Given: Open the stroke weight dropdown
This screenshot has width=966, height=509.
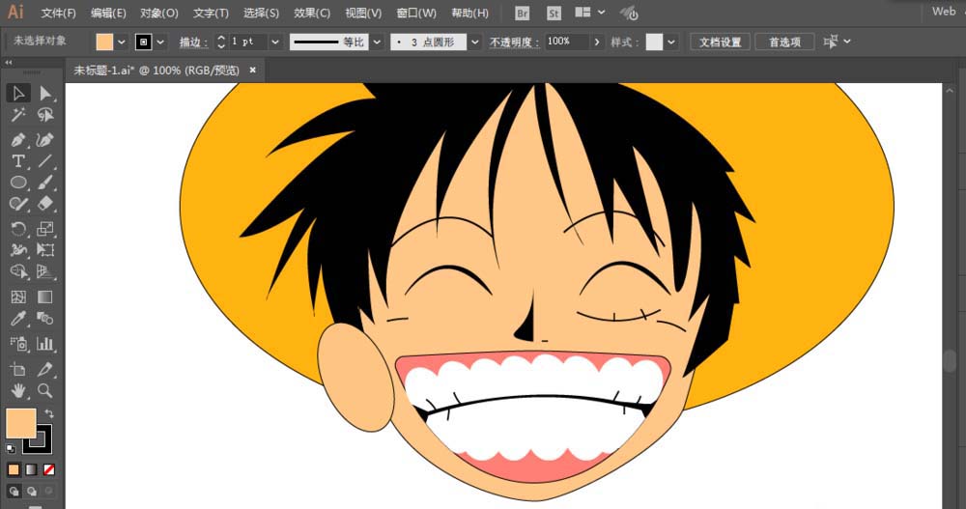Looking at the screenshot, I should (275, 42).
